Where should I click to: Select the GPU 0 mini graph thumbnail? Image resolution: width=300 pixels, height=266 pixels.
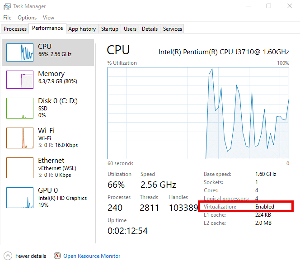pyautogui.click(x=20, y=198)
